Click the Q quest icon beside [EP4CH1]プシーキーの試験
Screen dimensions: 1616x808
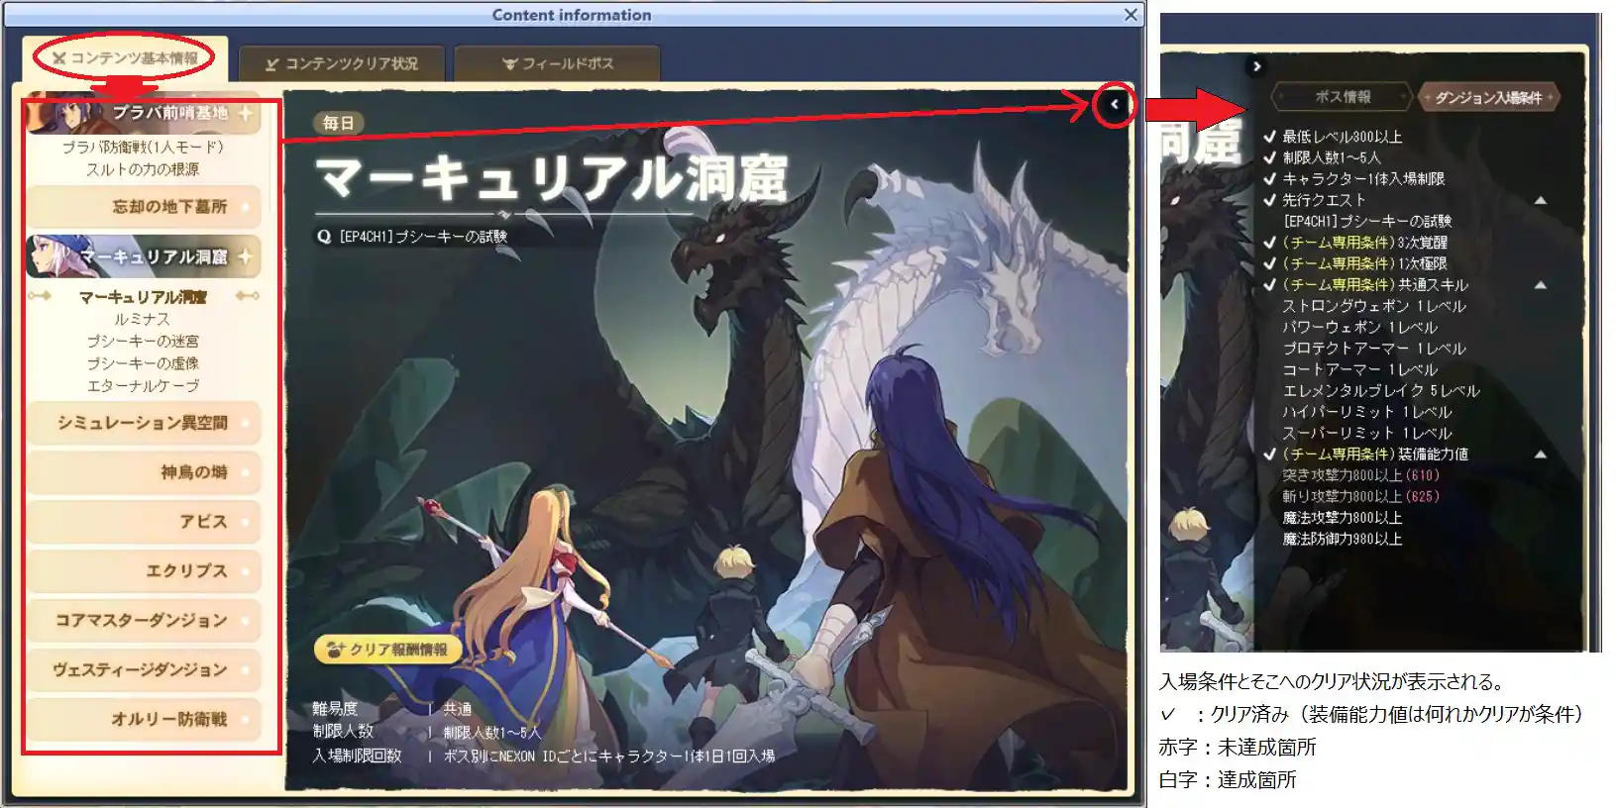[324, 237]
